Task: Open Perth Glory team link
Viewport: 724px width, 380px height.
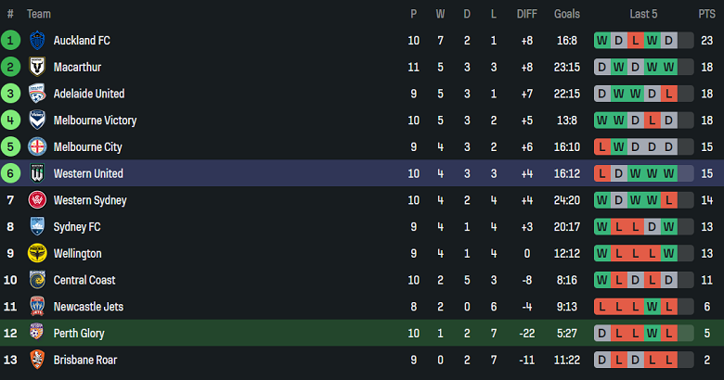Action: pyautogui.click(x=79, y=333)
